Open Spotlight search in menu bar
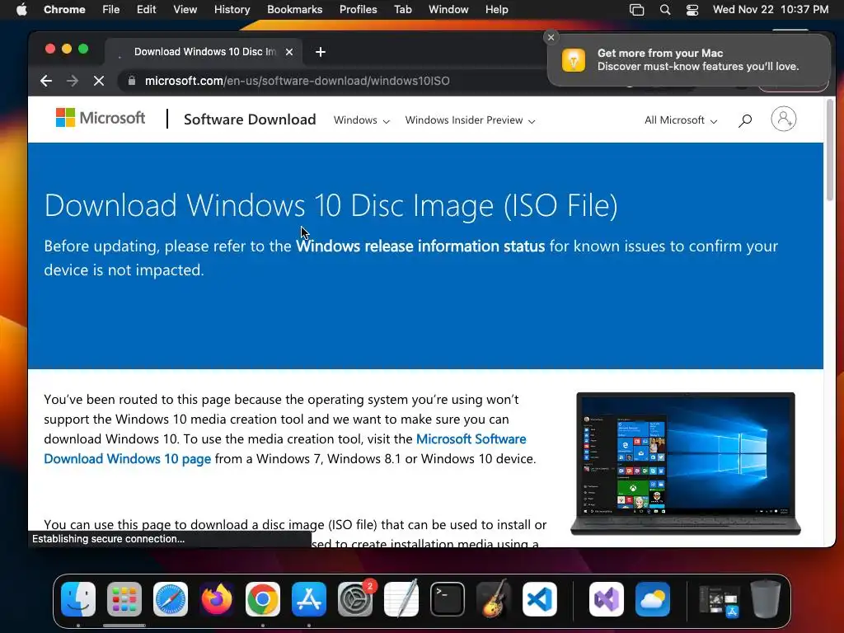Screen dimensions: 844x633 pyautogui.click(x=665, y=10)
